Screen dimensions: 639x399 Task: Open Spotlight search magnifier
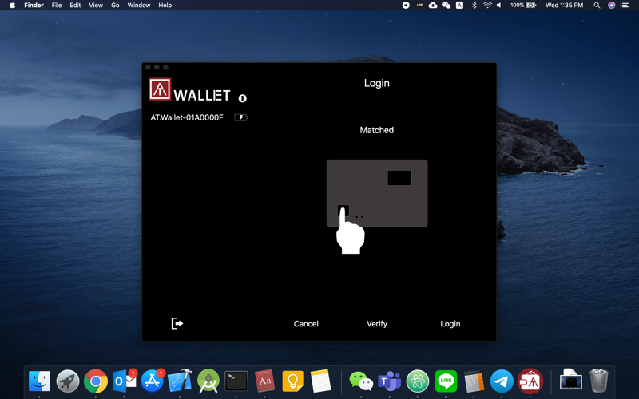pyautogui.click(x=597, y=6)
